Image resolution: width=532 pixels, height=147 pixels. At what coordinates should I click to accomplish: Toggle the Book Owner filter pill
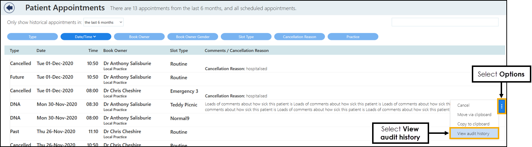click(139, 37)
